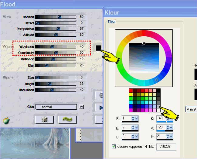
Task: Click the Waviness slider track
Action: click(56, 47)
